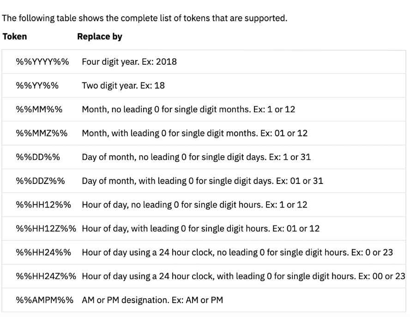This screenshot has width=410, height=317.
Task: Click the %%MM%% token in the table
Action: point(39,110)
